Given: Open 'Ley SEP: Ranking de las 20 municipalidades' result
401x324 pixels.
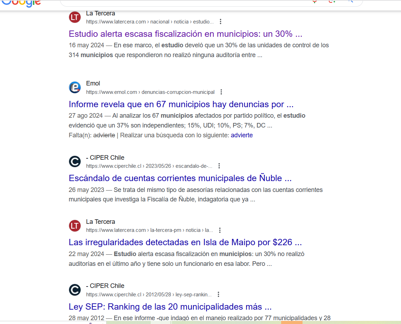Looking at the screenshot, I should (170, 306).
